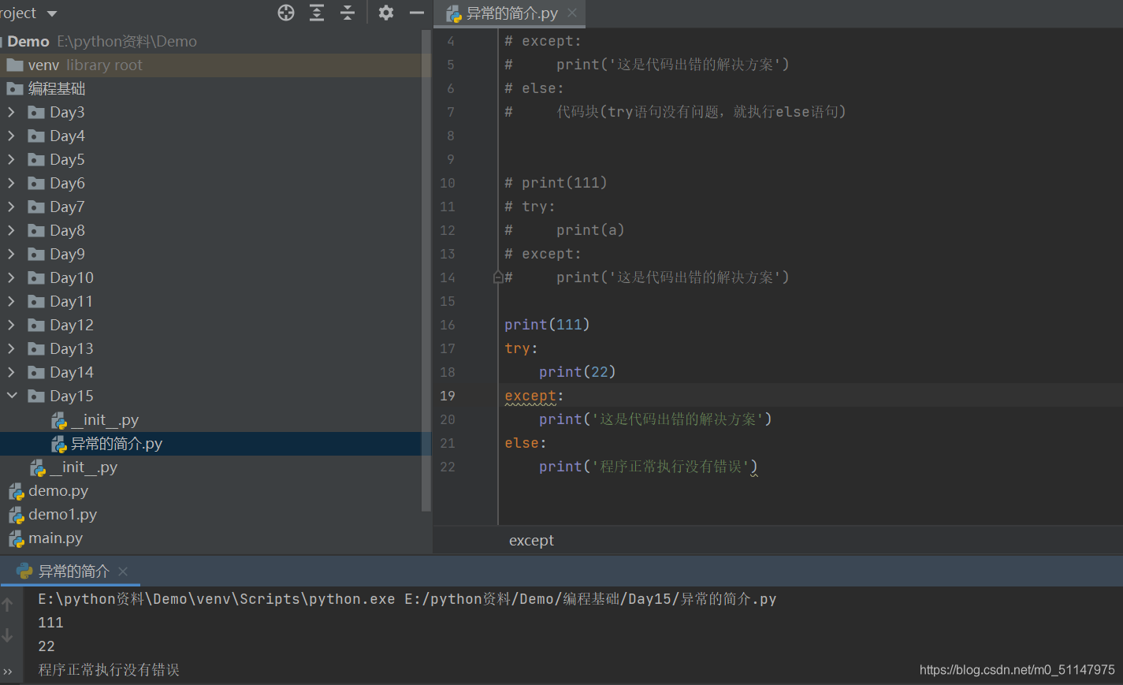
Task: Open the Project view dropdown arrow
Action: (x=52, y=13)
